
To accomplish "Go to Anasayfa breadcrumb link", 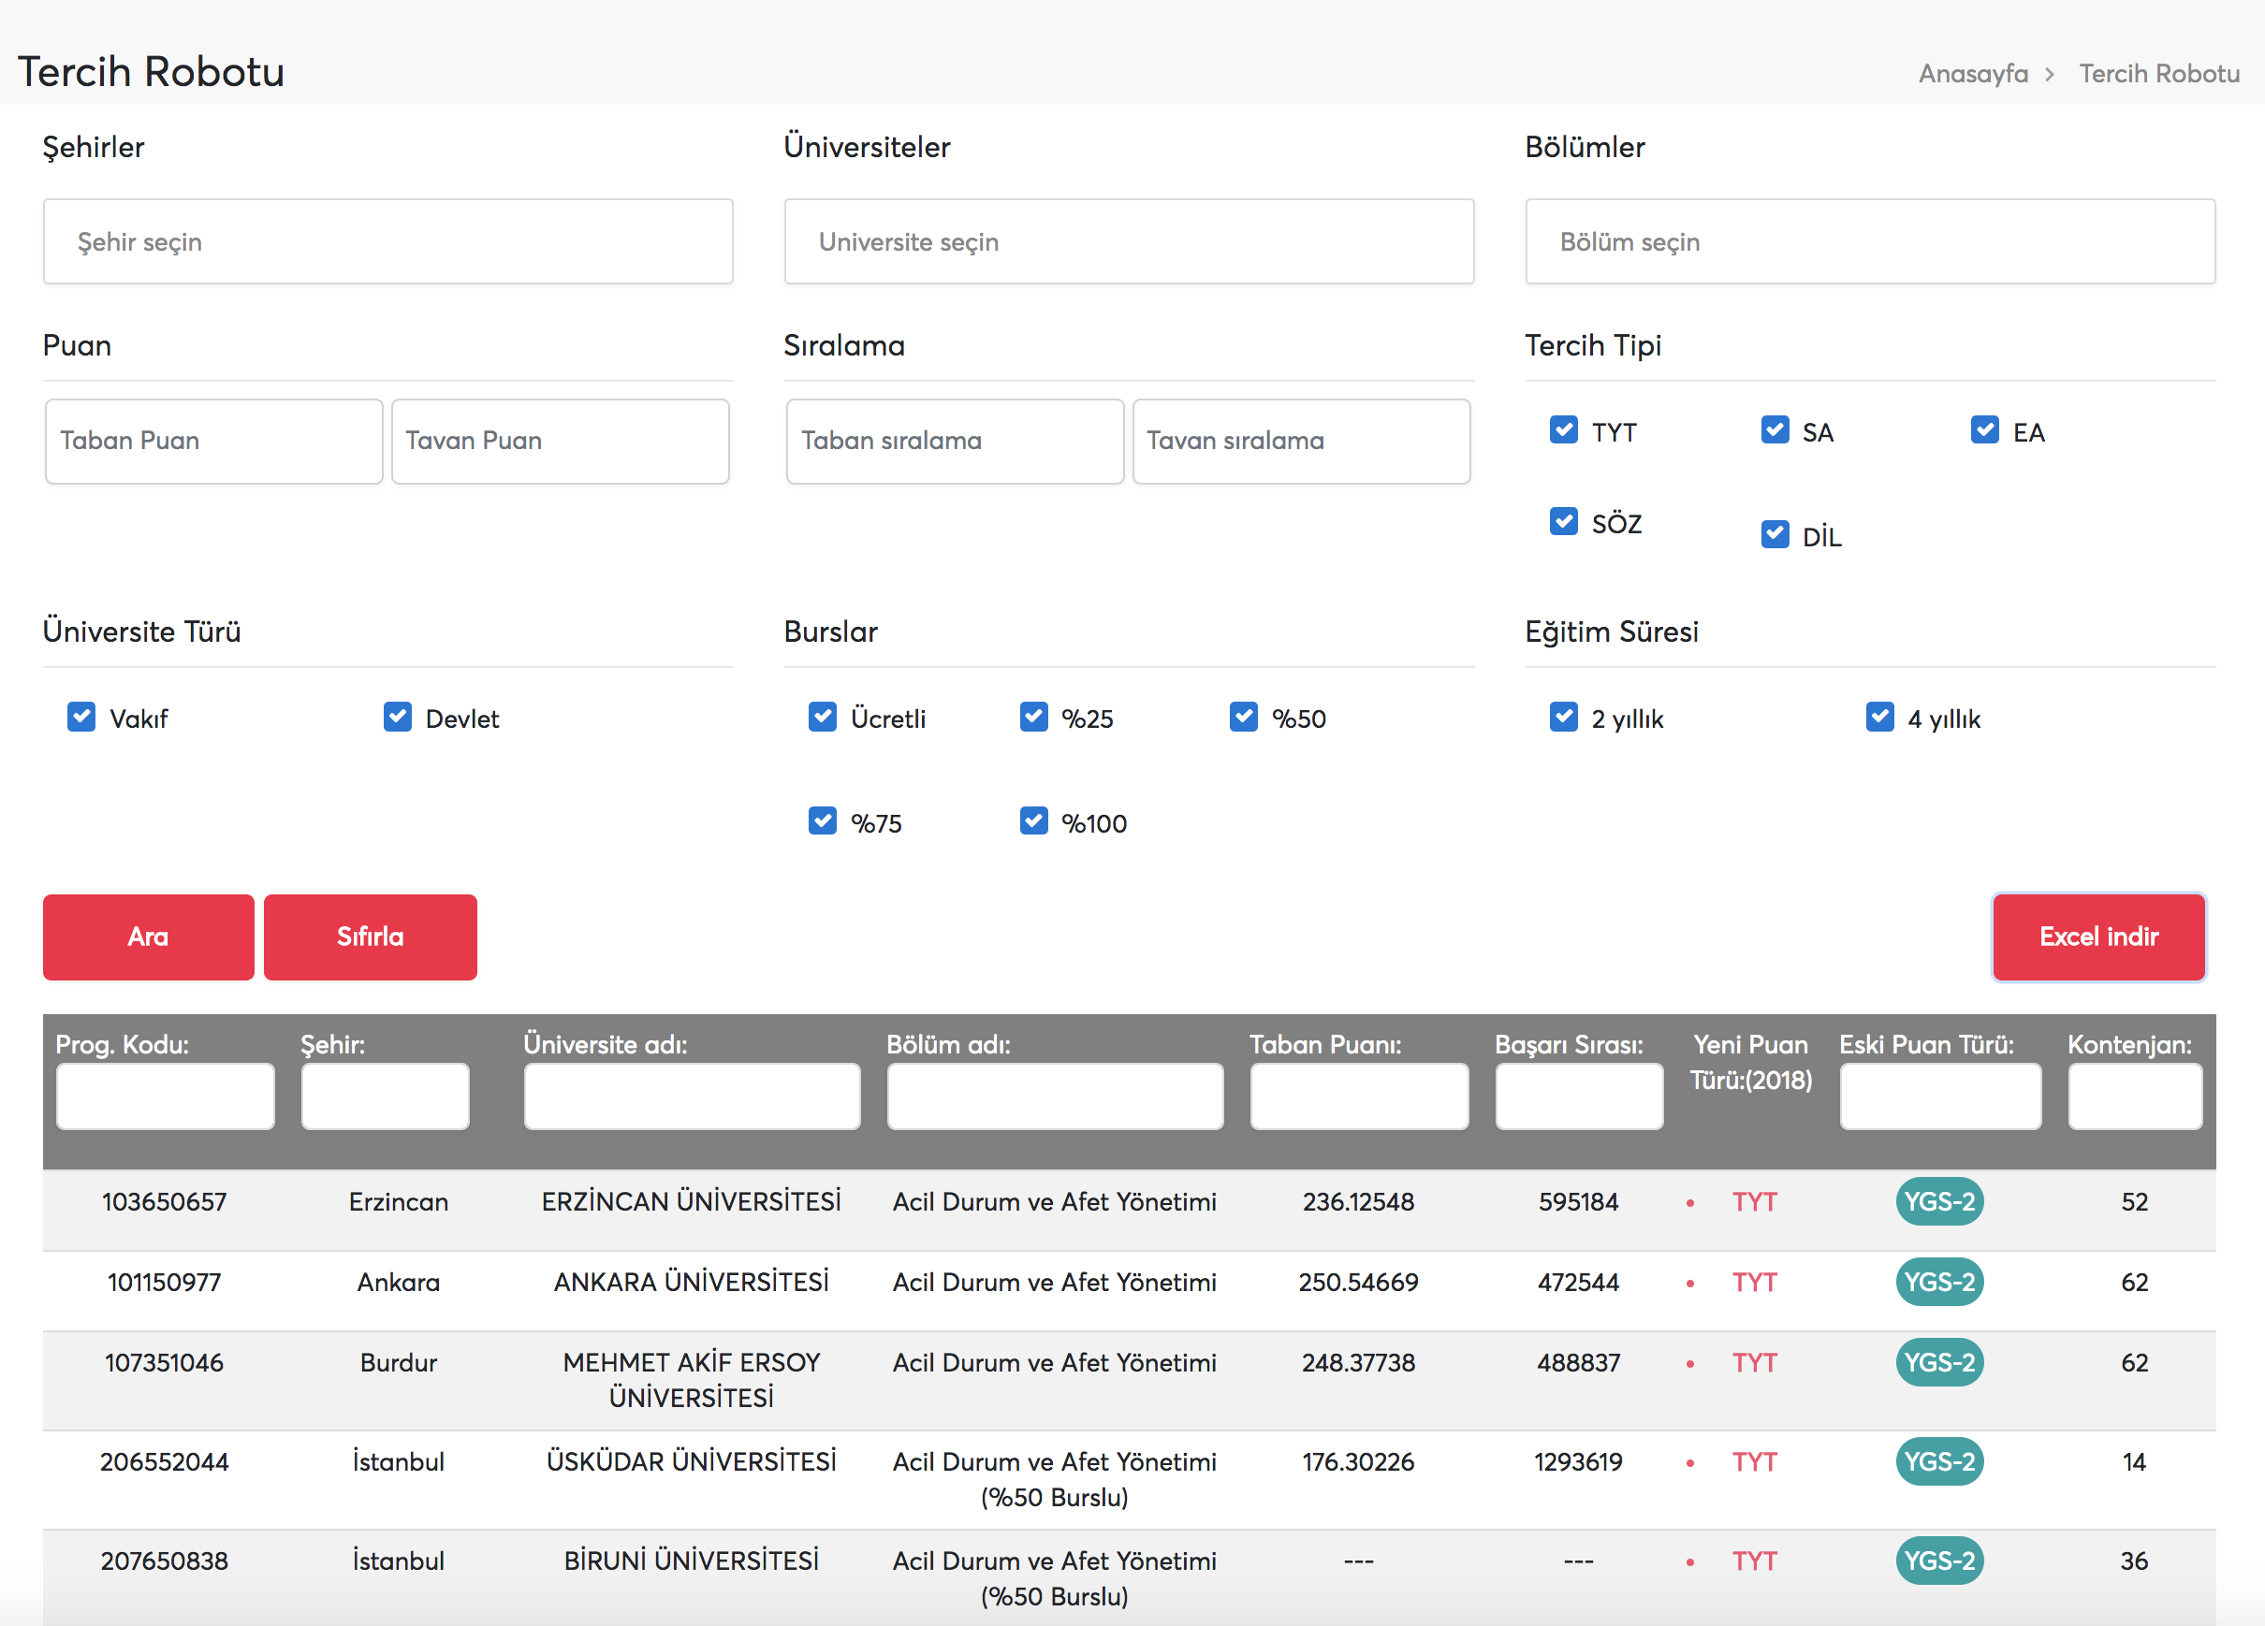I will pos(1972,74).
